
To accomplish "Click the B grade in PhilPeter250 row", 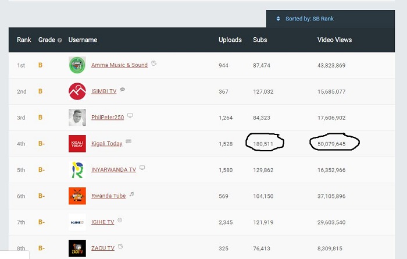I will pos(40,118).
